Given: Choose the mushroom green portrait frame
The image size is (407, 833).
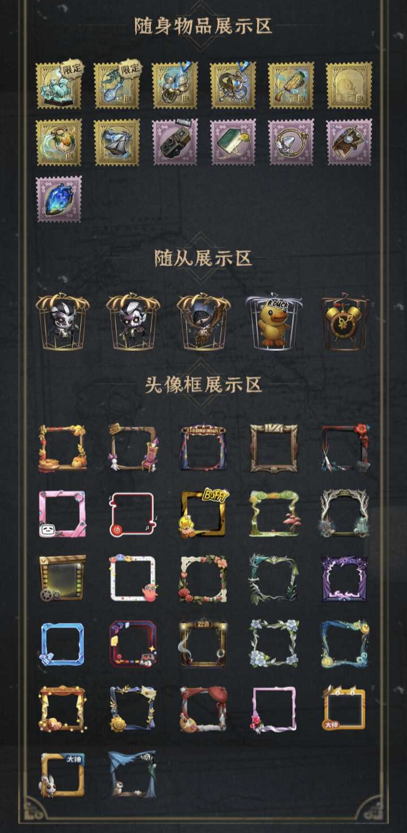Looking at the screenshot, I should coord(274,513).
